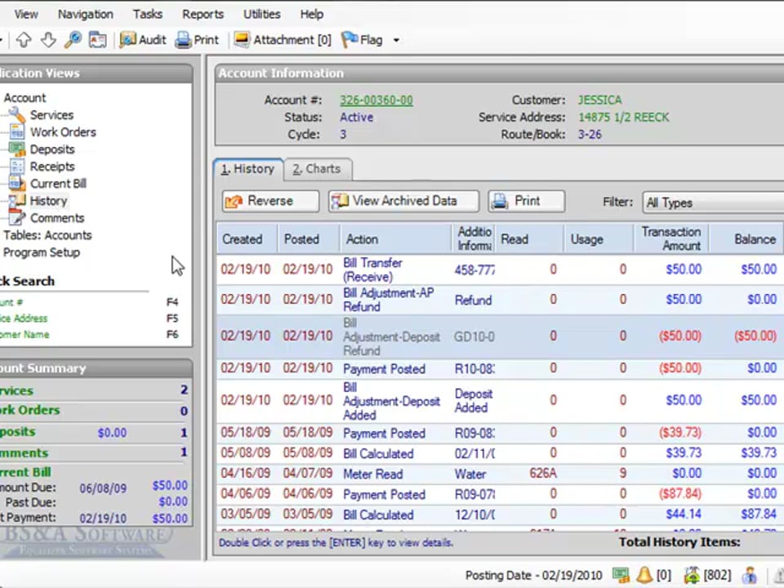The image size is (784, 588).
Task: Click the bell notifications icon in status bar
Action: (x=645, y=576)
